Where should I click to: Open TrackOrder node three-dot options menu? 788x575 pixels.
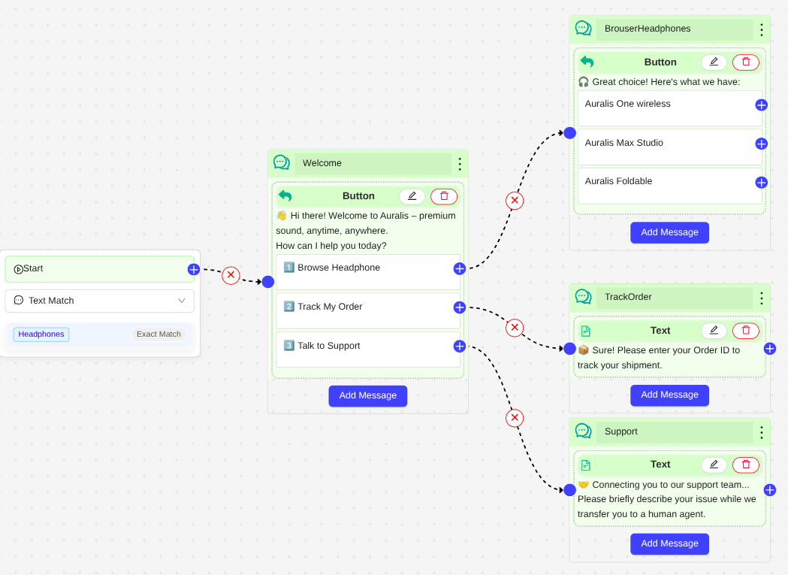point(761,298)
